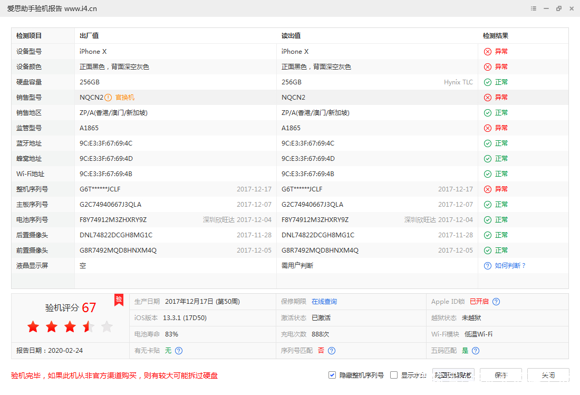Click the 截图到剪贴板 button
The height and width of the screenshot is (395, 580).
pyautogui.click(x=452, y=375)
